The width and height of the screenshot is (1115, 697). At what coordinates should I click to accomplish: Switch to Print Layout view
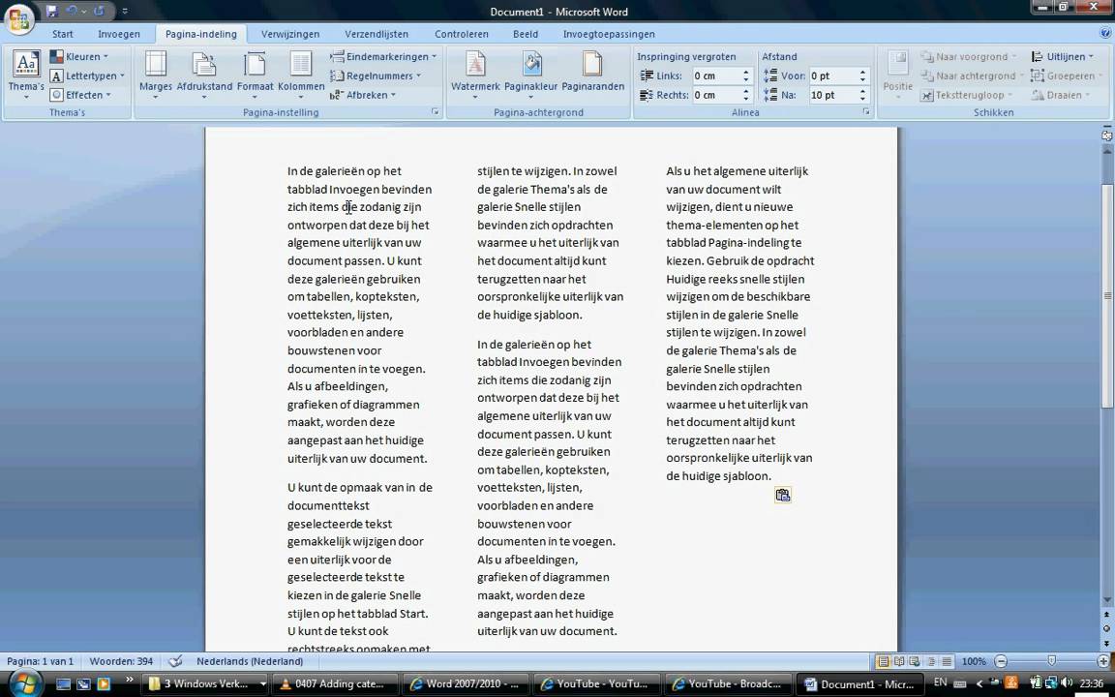[884, 661]
